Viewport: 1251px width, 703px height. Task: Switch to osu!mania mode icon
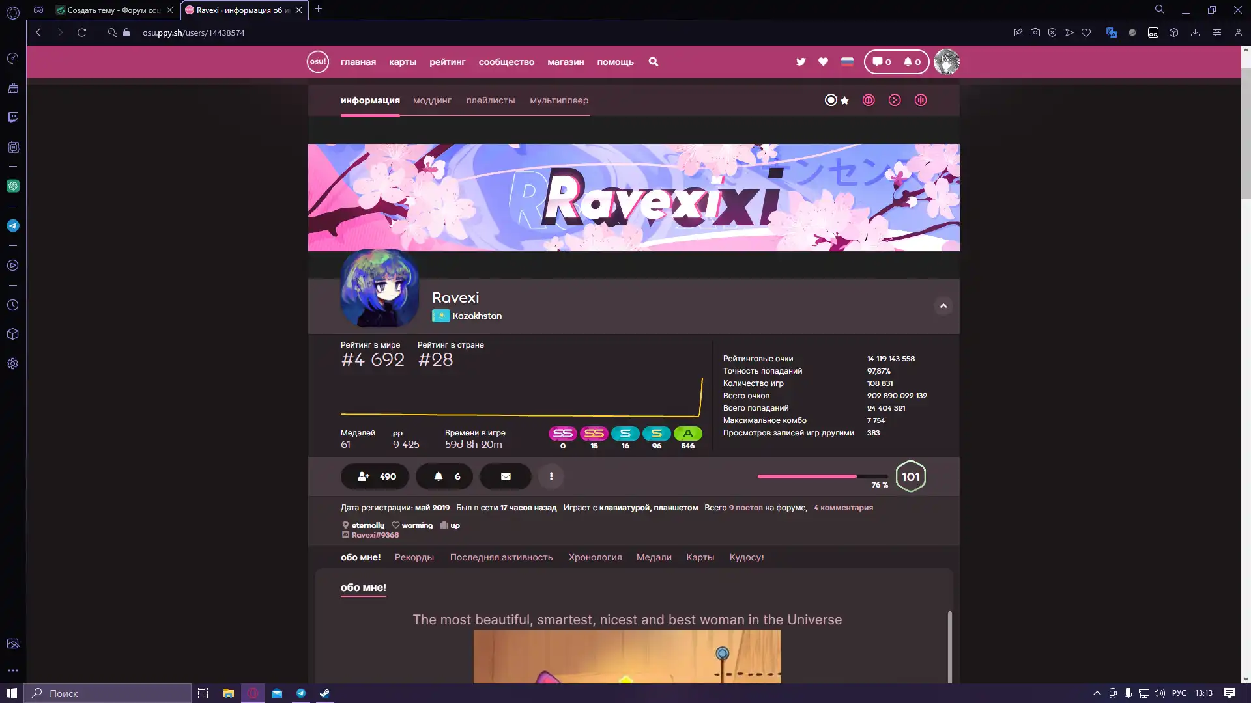921,100
